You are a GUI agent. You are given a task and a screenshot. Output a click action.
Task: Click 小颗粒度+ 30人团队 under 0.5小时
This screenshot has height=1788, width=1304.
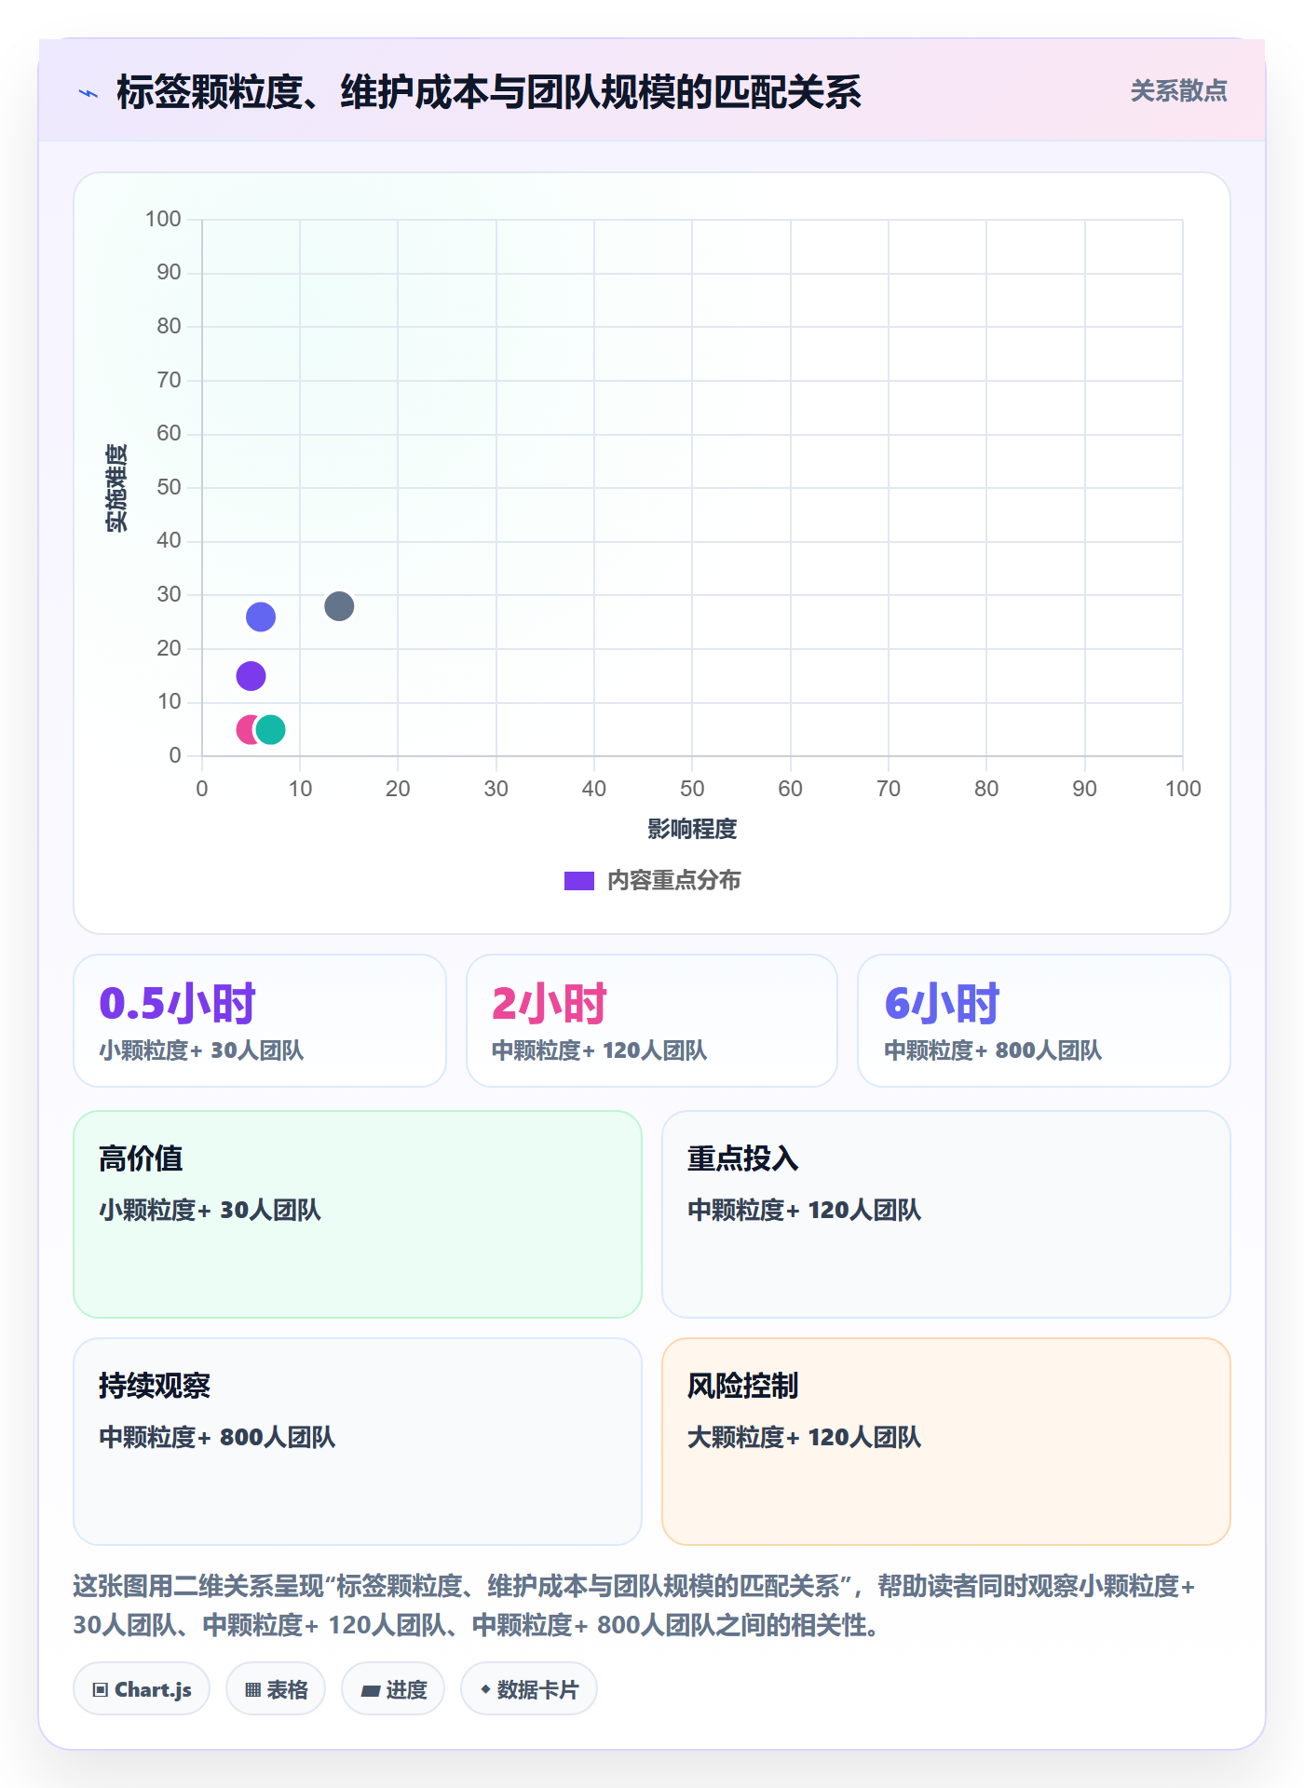point(201,1050)
